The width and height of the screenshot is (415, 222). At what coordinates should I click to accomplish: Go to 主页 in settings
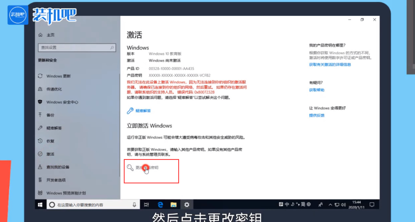tap(50, 35)
